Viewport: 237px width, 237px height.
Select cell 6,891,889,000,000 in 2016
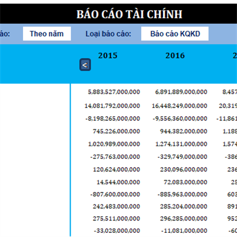click(x=181, y=92)
